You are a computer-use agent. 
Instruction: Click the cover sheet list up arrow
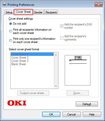(x=56, y=55)
